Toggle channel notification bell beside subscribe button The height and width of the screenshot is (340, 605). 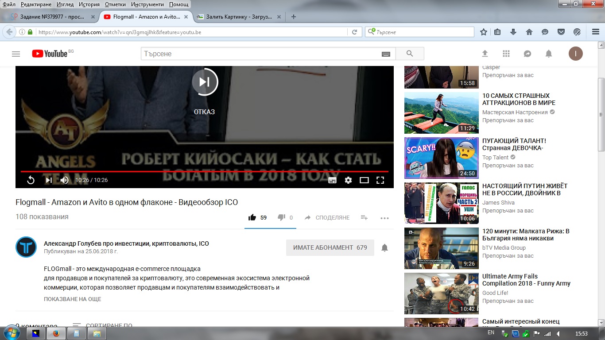tap(385, 248)
